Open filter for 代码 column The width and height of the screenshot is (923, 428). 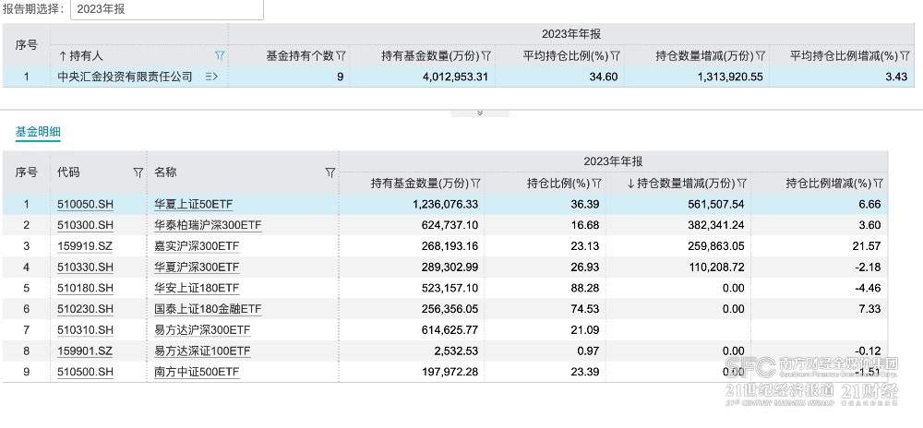[x=138, y=172]
